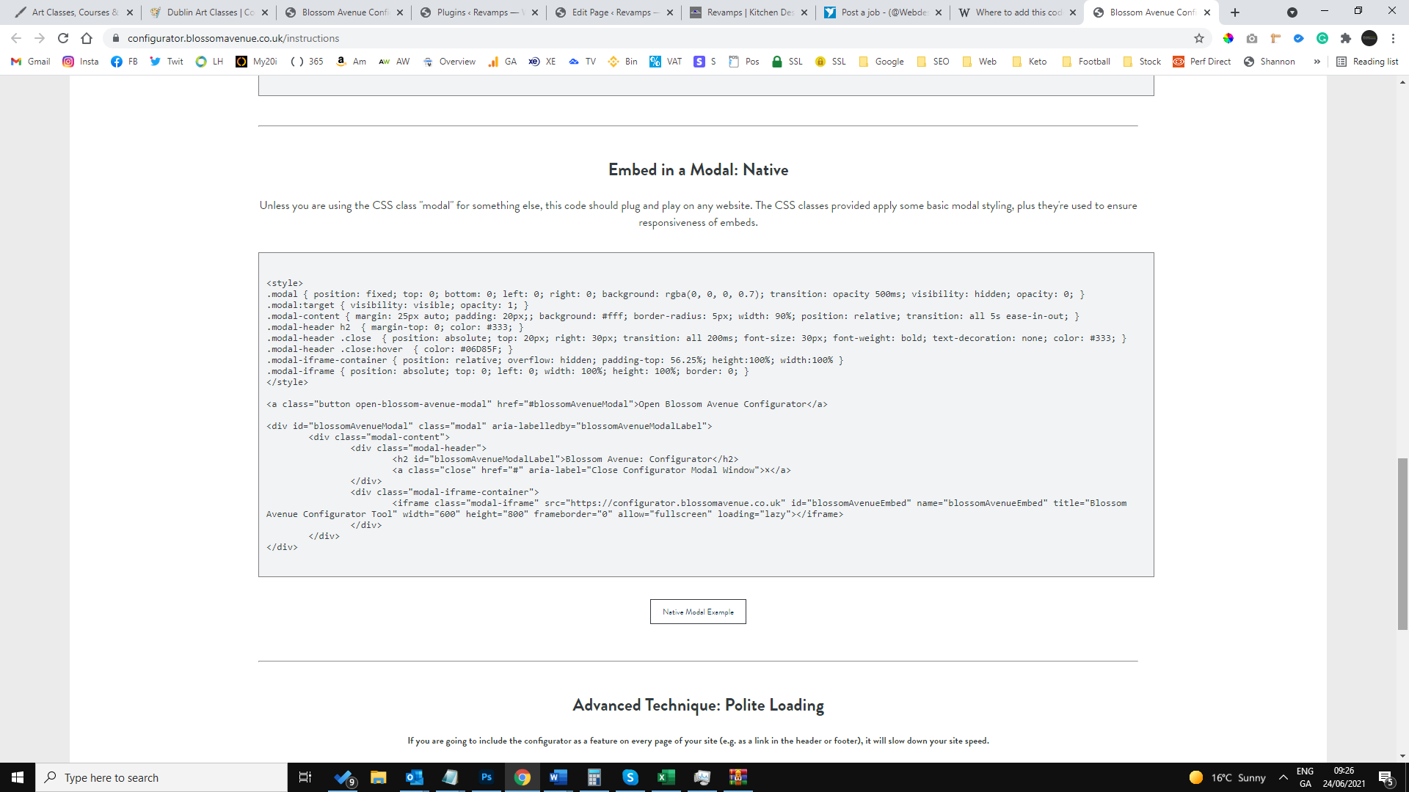Open the weather 16°C Sunny widget
Screen dimensions: 1409x792
click(x=1227, y=777)
